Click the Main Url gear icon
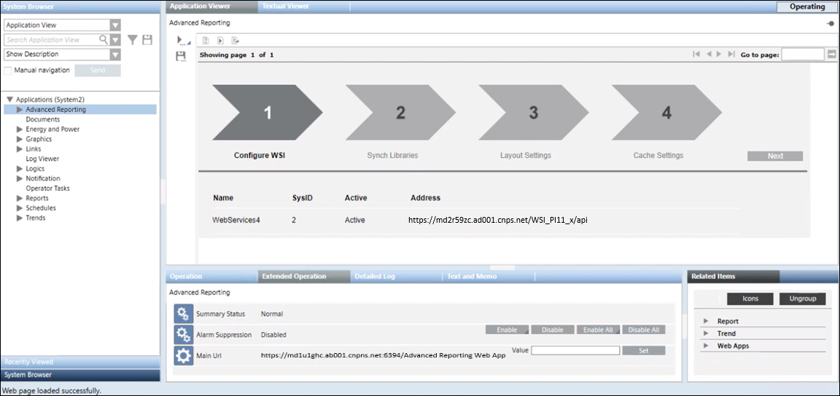This screenshot has width=840, height=396. (183, 355)
